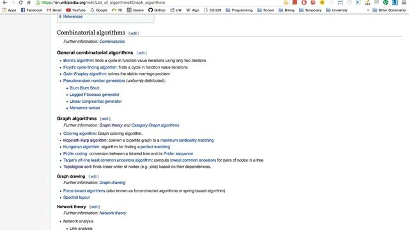Open the Chrome hamburger menu
This screenshot has width=409, height=230.
click(x=404, y=3)
